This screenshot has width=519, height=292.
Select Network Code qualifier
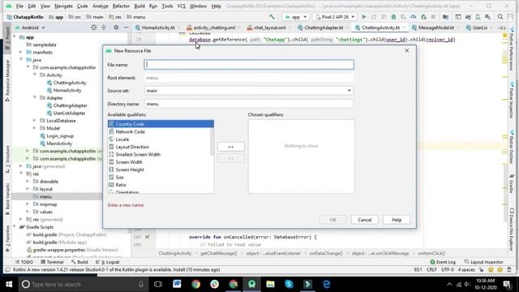pyautogui.click(x=161, y=131)
